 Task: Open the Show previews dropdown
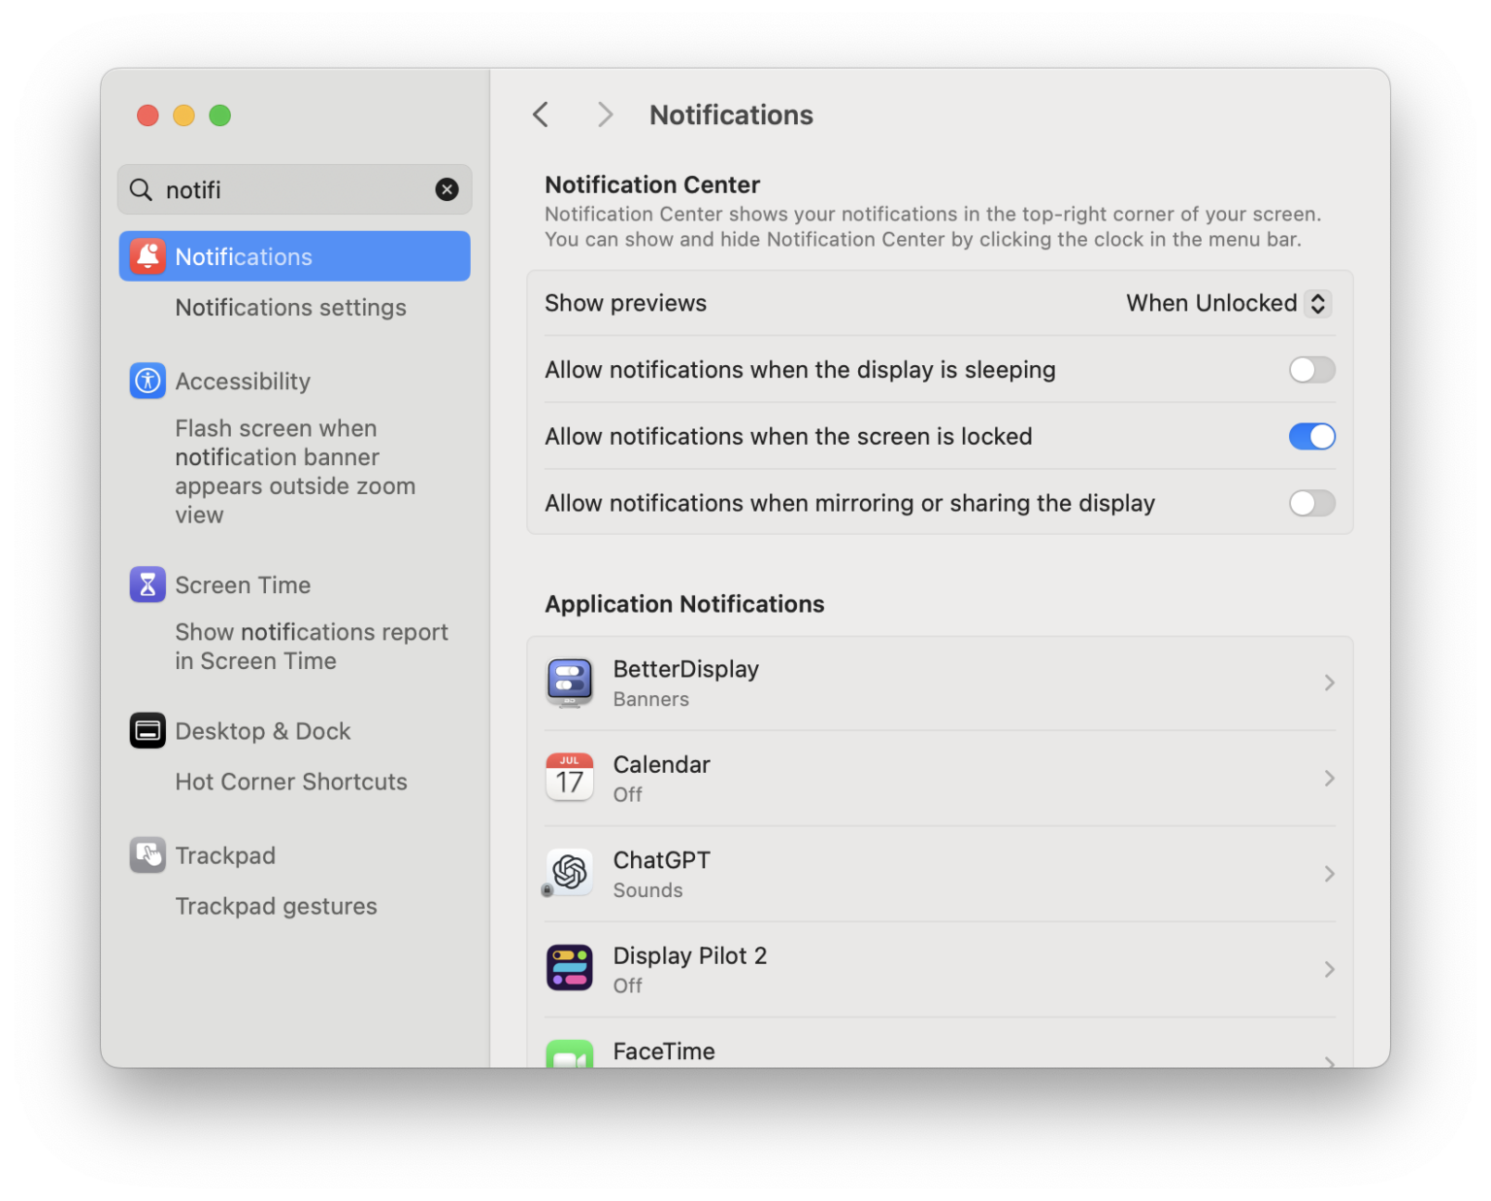point(1227,303)
